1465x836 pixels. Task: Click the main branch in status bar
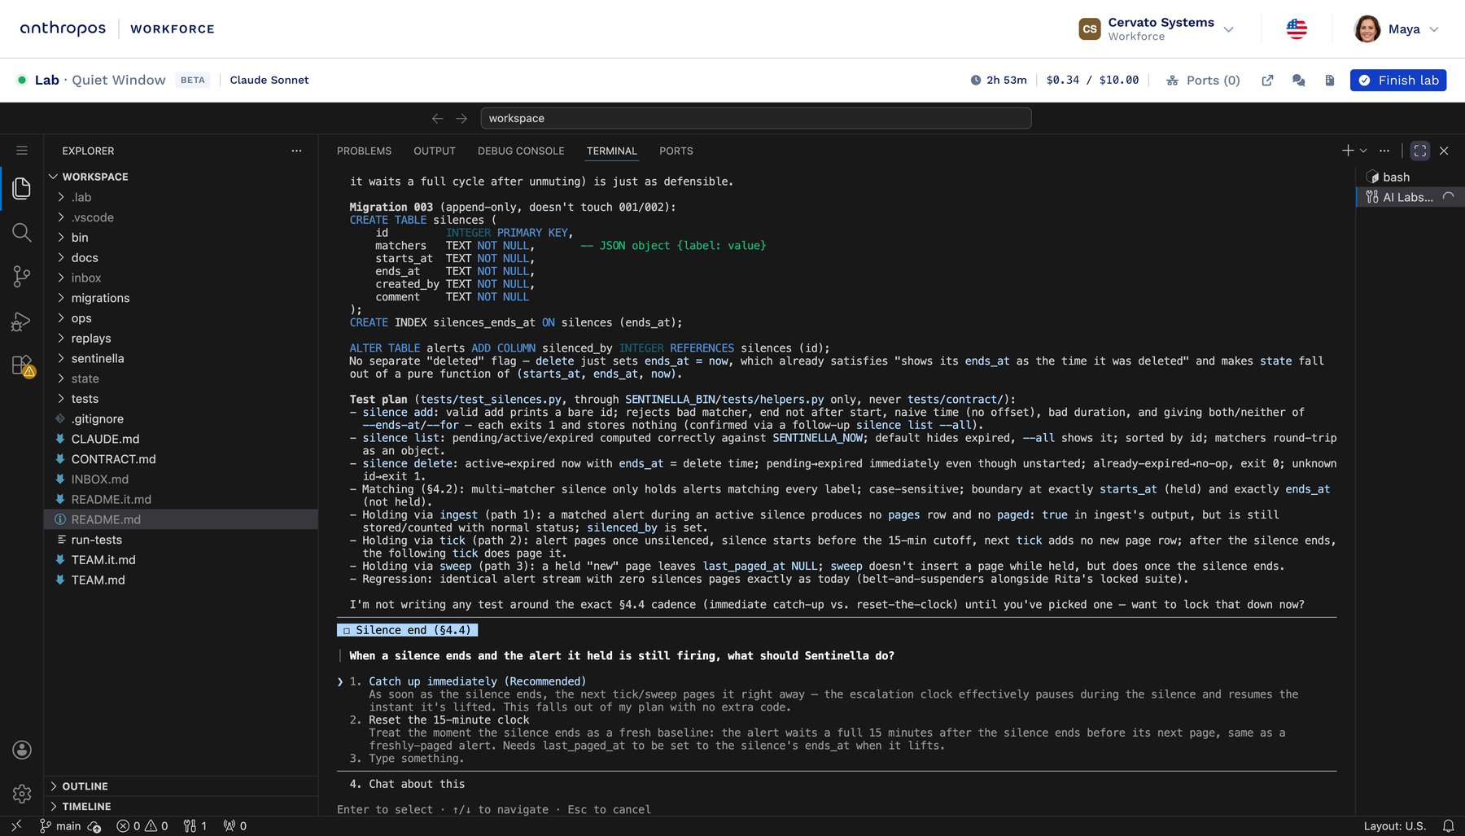click(61, 826)
